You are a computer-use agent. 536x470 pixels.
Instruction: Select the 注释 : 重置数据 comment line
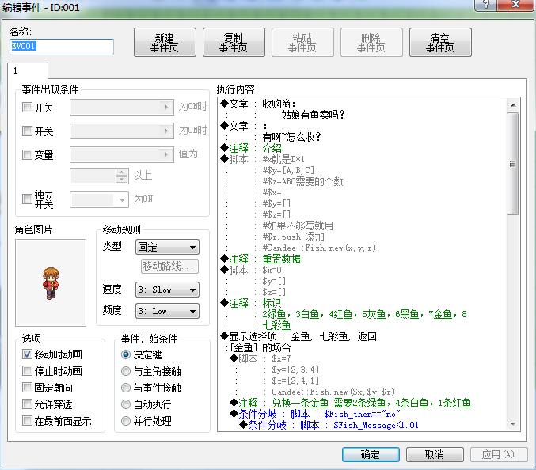tap(260, 259)
